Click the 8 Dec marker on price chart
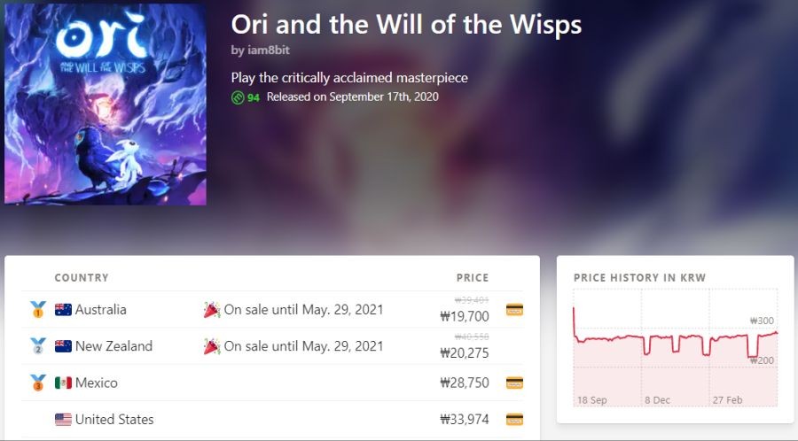Image resolution: width=798 pixels, height=441 pixels. coord(657,400)
